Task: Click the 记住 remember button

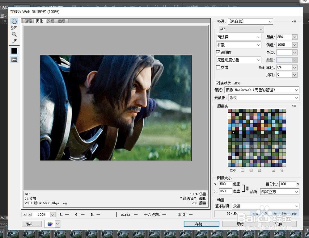Action: [x=279, y=224]
